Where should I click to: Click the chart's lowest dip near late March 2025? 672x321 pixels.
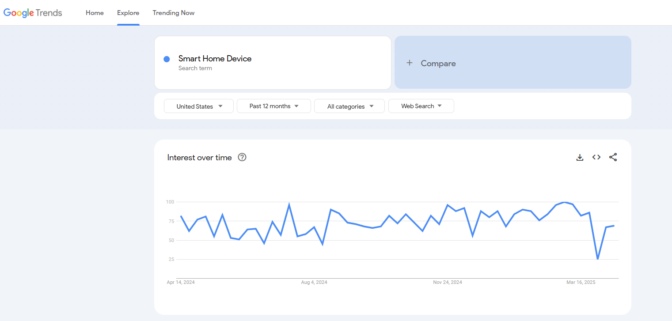598,259
